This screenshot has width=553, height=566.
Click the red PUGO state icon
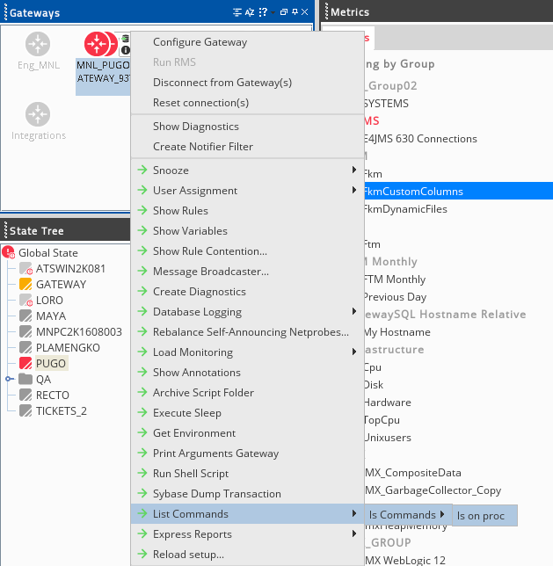25,364
